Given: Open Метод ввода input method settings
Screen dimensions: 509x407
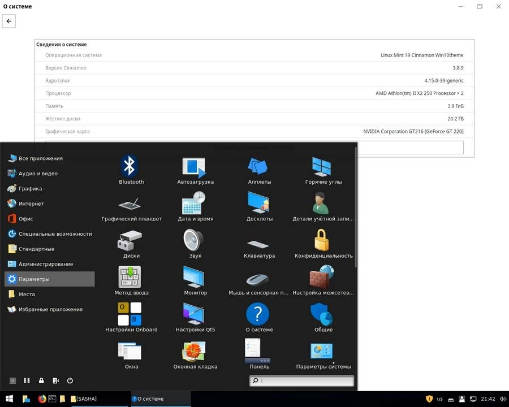Looking at the screenshot, I should click(x=131, y=281).
